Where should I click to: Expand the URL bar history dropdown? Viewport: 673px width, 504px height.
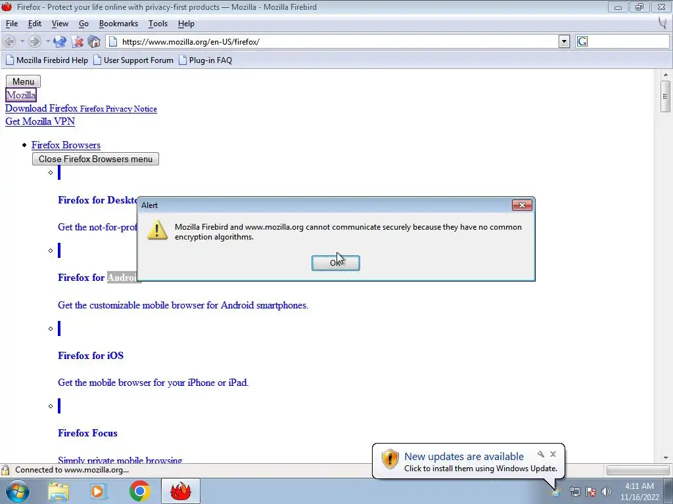[564, 41]
